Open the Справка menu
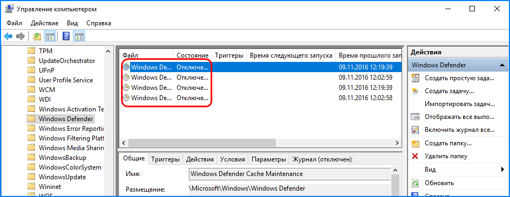 pos(99,23)
